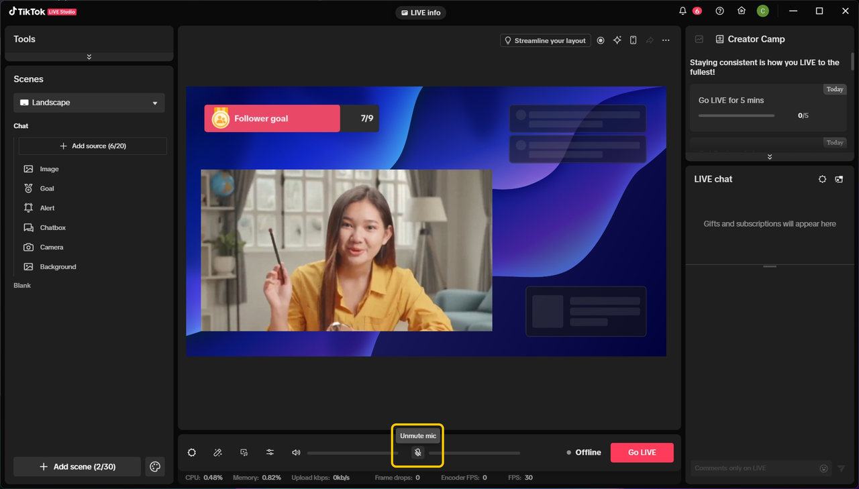Image resolution: width=859 pixels, height=489 pixels.
Task: Open the help question mark icon
Action: [x=720, y=11]
